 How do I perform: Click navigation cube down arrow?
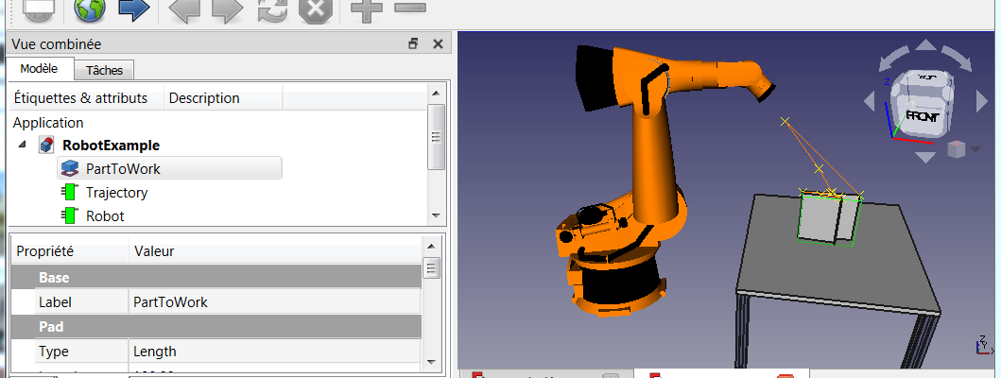point(925,156)
